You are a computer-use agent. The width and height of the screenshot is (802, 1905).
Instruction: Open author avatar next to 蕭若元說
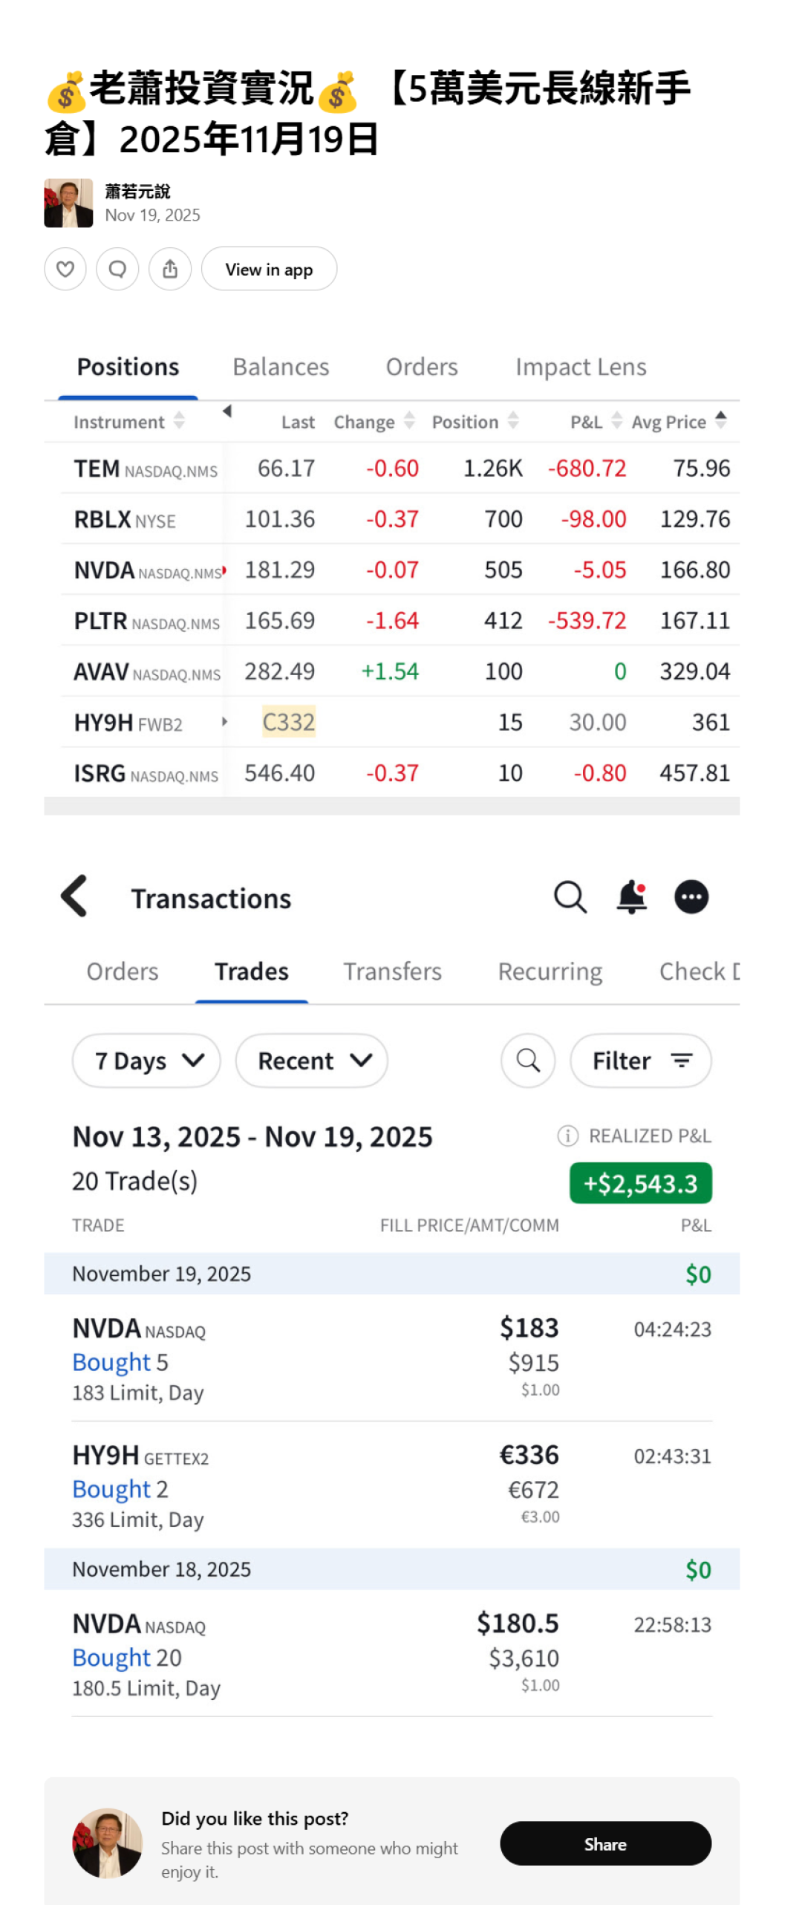[68, 202]
